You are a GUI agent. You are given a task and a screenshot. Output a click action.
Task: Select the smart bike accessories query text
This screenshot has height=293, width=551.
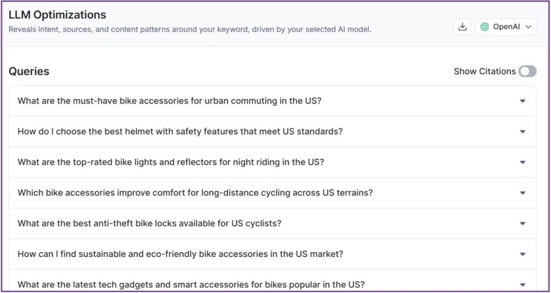(x=191, y=284)
